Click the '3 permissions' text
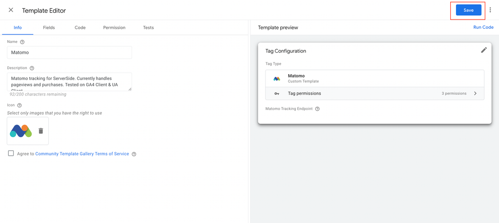This screenshot has width=499, height=223. 454,94
